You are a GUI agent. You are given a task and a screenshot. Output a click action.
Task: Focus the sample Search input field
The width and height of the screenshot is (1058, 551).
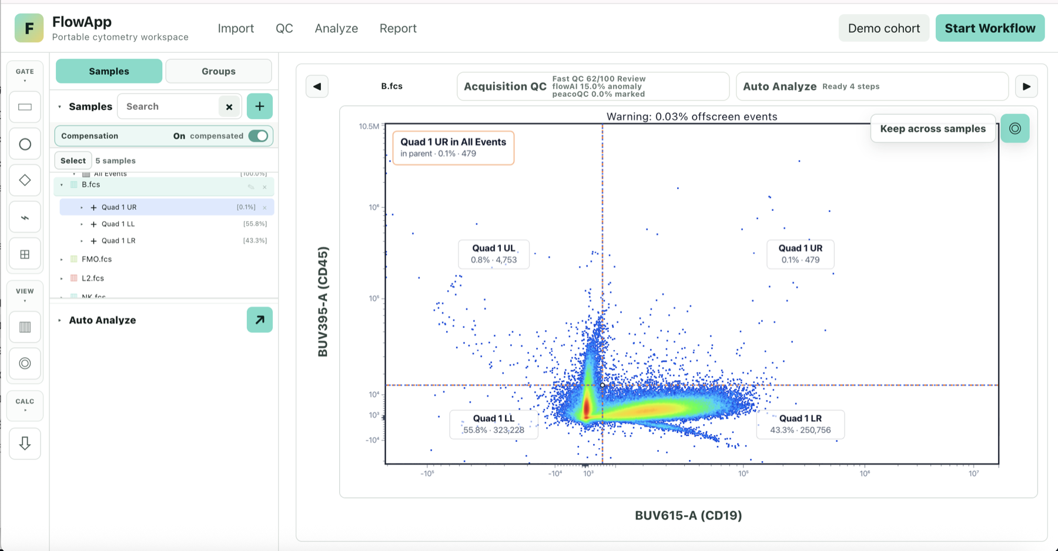coord(168,106)
